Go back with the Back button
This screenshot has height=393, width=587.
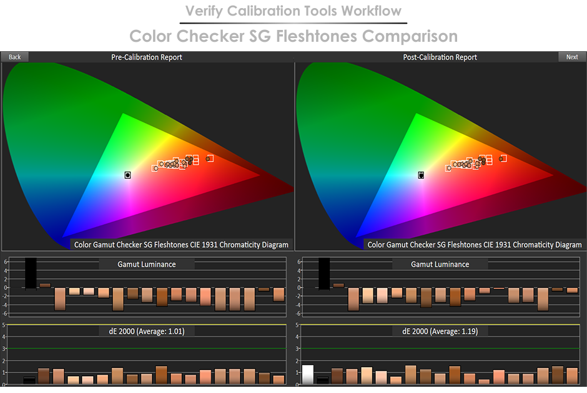pos(14,57)
